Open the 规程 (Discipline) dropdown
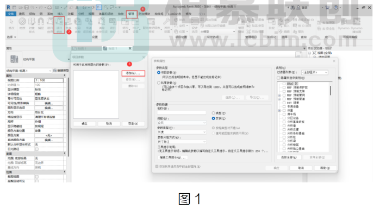 pos(182,123)
